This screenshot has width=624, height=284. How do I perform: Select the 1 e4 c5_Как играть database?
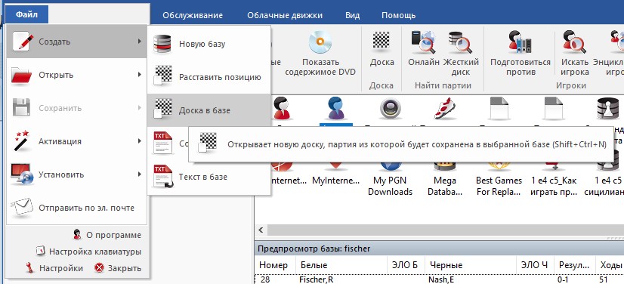point(554,186)
